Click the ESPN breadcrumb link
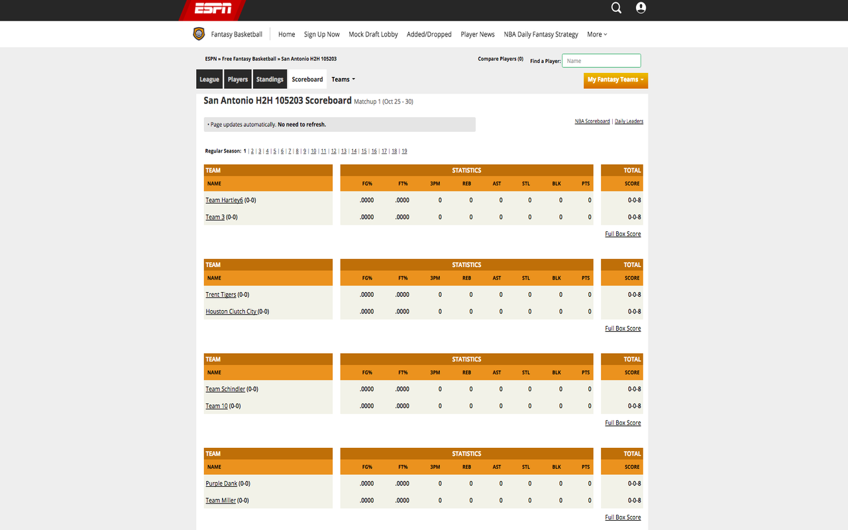848x530 pixels. coord(211,59)
